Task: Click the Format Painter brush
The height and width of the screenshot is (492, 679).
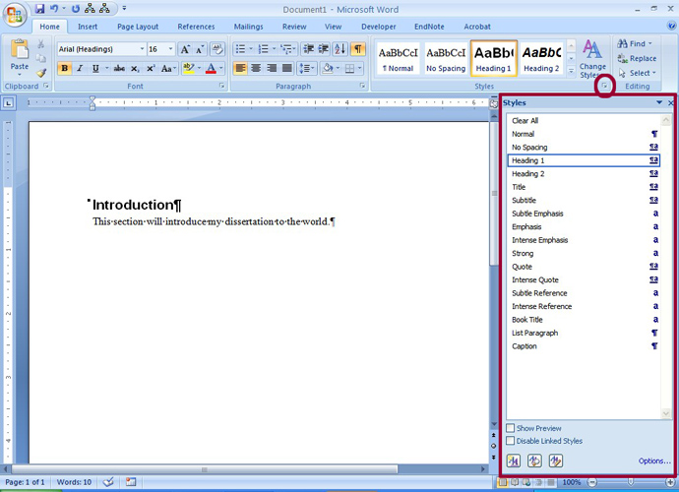Action: [41, 73]
